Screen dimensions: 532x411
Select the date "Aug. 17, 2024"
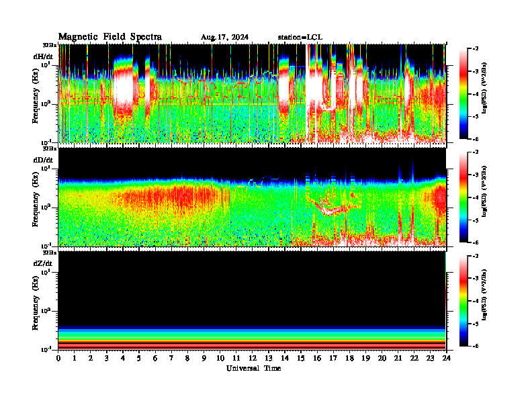coord(224,38)
